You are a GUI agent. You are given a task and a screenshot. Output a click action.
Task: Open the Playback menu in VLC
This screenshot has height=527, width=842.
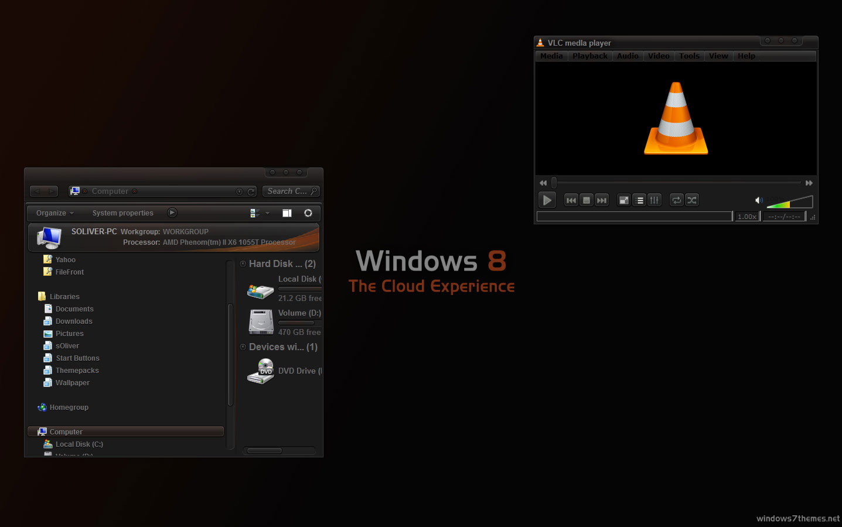pyautogui.click(x=590, y=56)
